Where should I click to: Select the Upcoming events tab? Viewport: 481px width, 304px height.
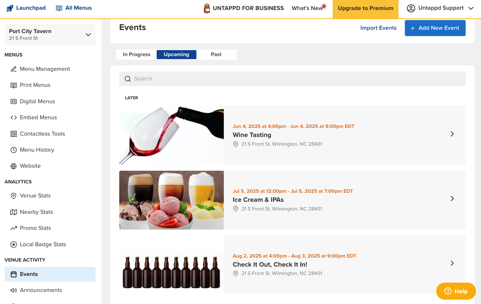[176, 54]
